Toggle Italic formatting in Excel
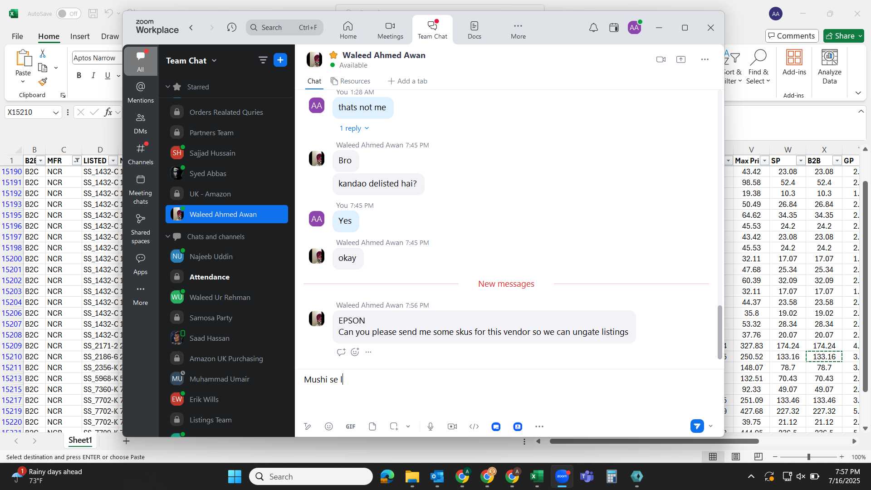Viewport: 871px width, 490px height. pyautogui.click(x=93, y=75)
